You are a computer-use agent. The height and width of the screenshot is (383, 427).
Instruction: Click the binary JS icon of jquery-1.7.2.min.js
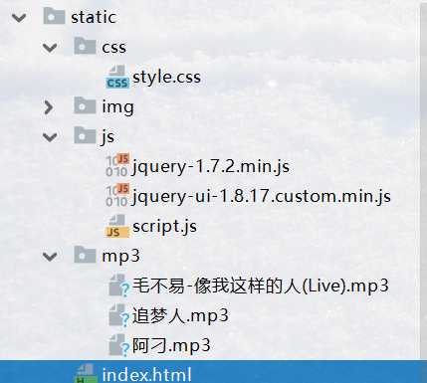tap(117, 165)
